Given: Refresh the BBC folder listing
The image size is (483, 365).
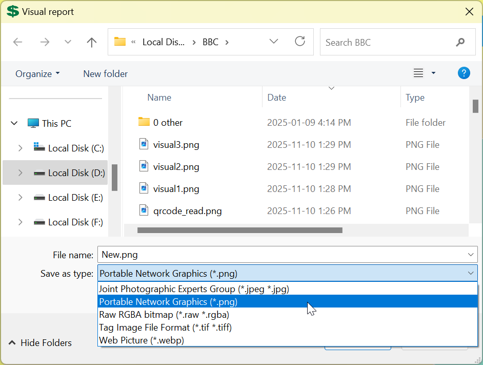Looking at the screenshot, I should tap(300, 42).
